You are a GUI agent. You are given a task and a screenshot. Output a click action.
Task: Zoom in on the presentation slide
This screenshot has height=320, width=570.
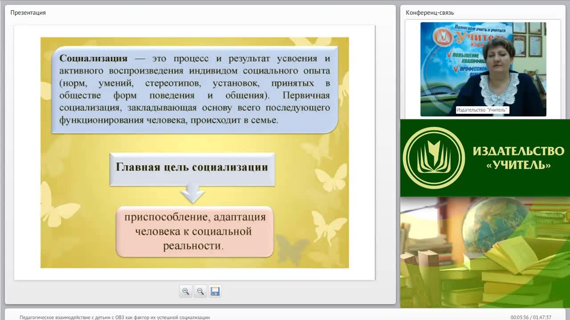(x=186, y=291)
